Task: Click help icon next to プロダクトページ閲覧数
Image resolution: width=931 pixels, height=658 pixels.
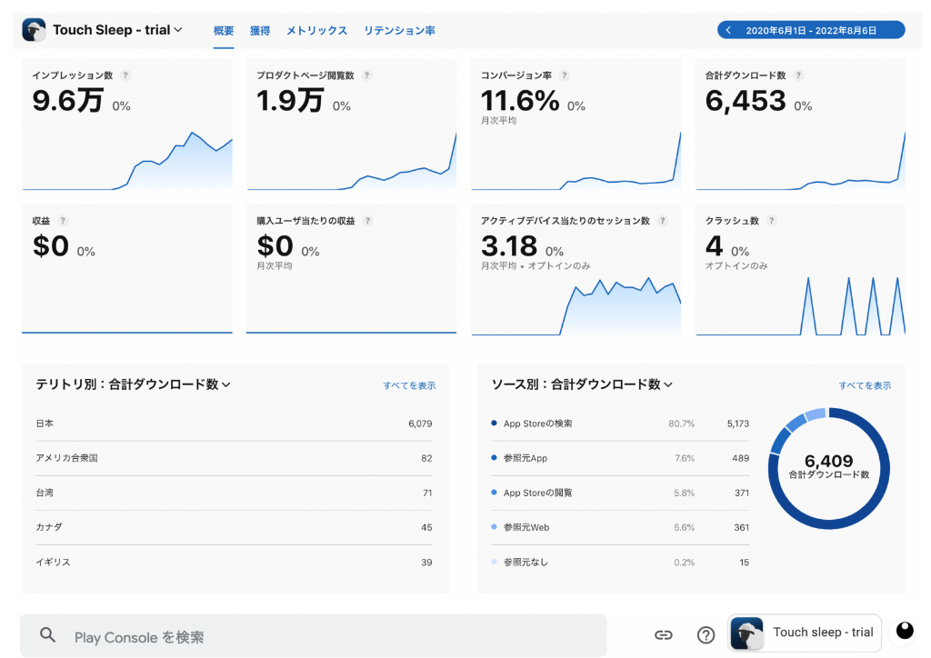Action: (367, 75)
